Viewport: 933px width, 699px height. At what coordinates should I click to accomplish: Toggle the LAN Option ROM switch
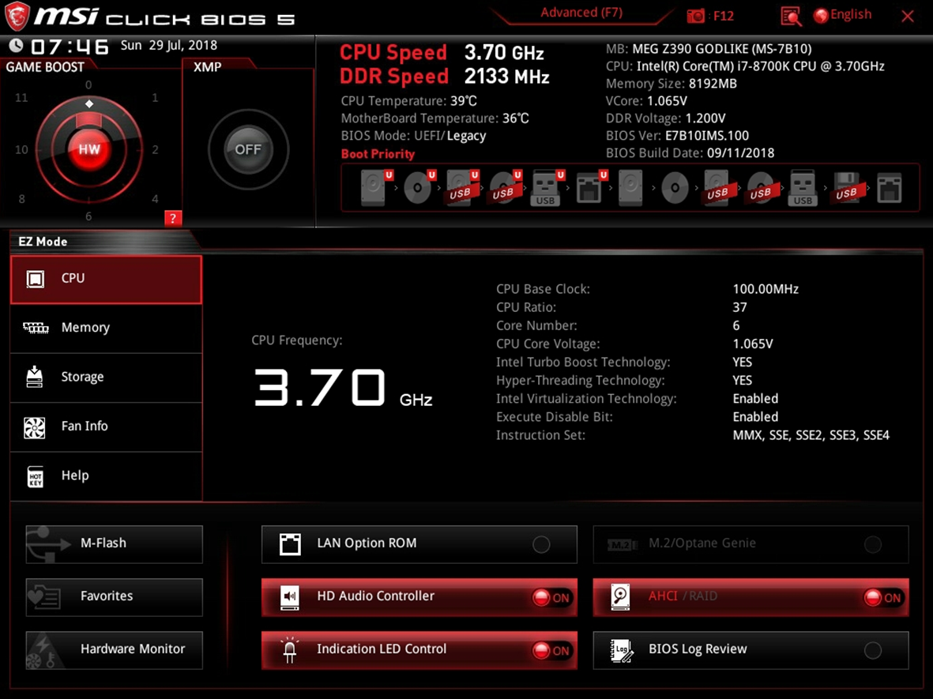(x=541, y=543)
